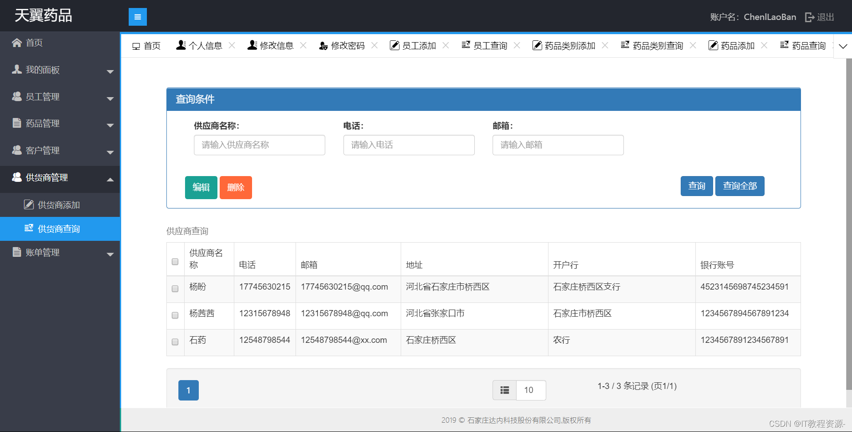Click the green 编辑 button
Image resolution: width=852 pixels, height=432 pixels.
click(201, 188)
